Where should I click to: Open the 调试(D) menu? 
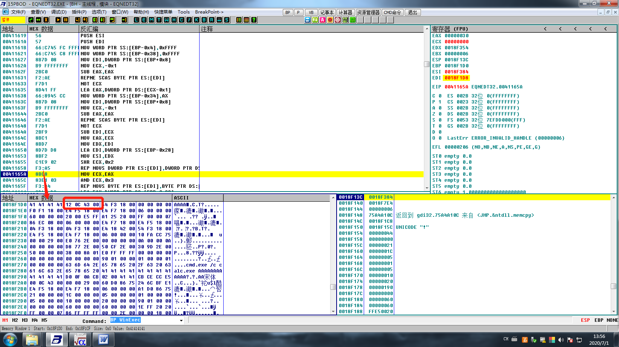[59, 12]
